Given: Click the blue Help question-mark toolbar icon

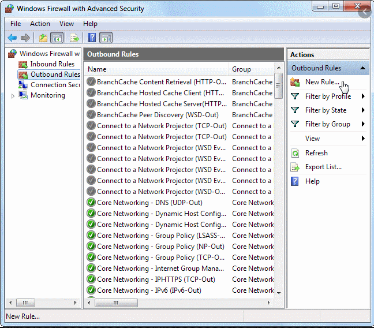Looking at the screenshot, I should tap(92, 38).
